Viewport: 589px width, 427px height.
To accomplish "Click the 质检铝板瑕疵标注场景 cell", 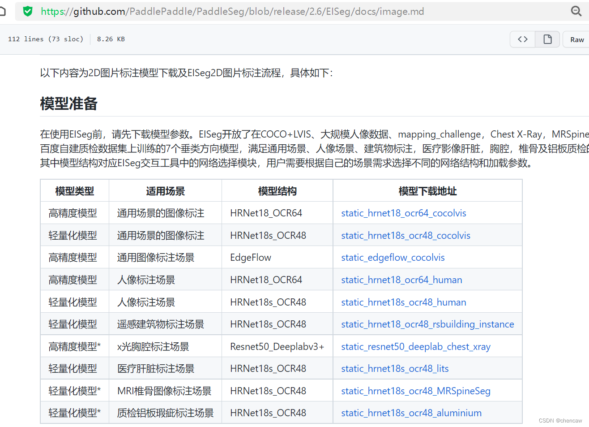I will [x=166, y=413].
